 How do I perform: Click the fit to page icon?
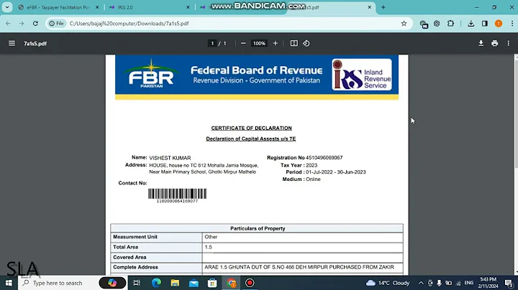294,43
